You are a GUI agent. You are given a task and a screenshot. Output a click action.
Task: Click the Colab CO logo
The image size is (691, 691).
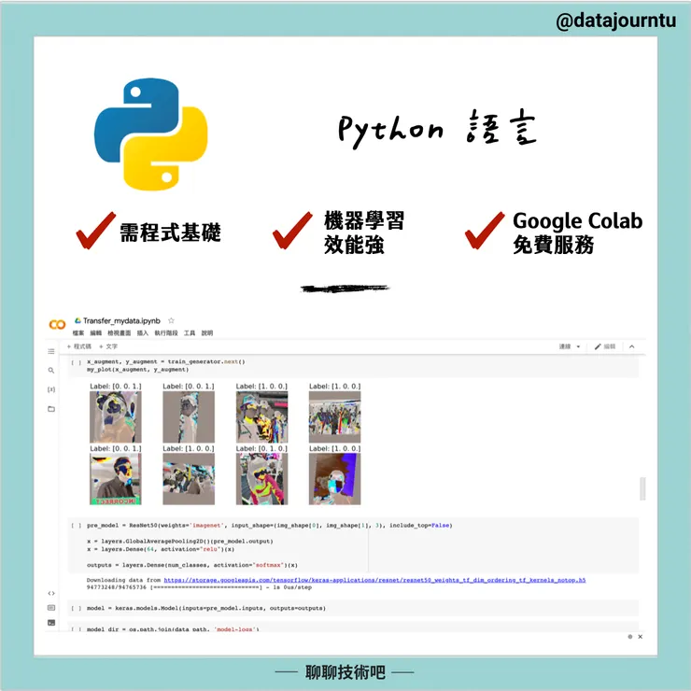pos(57,325)
